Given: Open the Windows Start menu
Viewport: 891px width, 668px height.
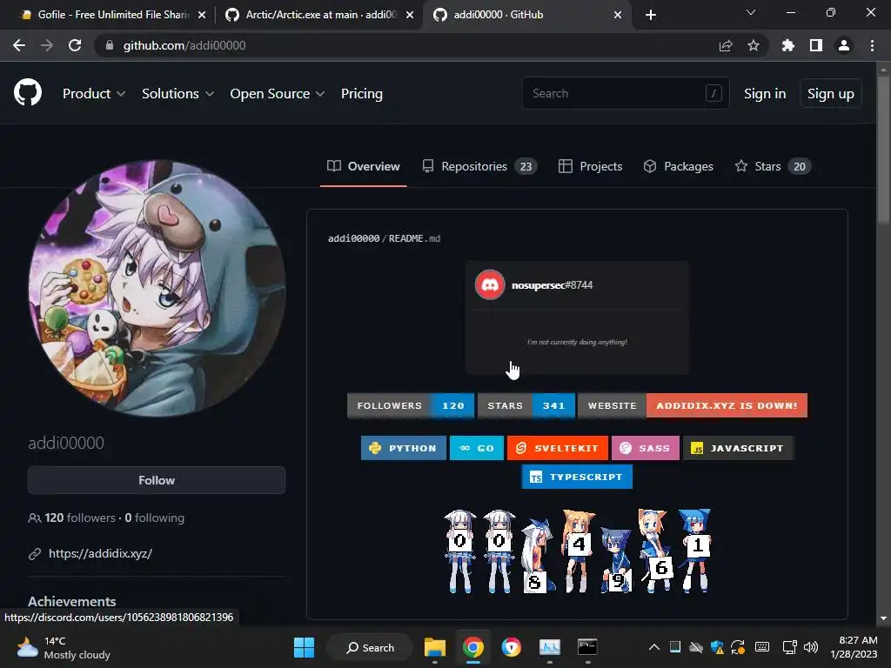Looking at the screenshot, I should tap(304, 647).
